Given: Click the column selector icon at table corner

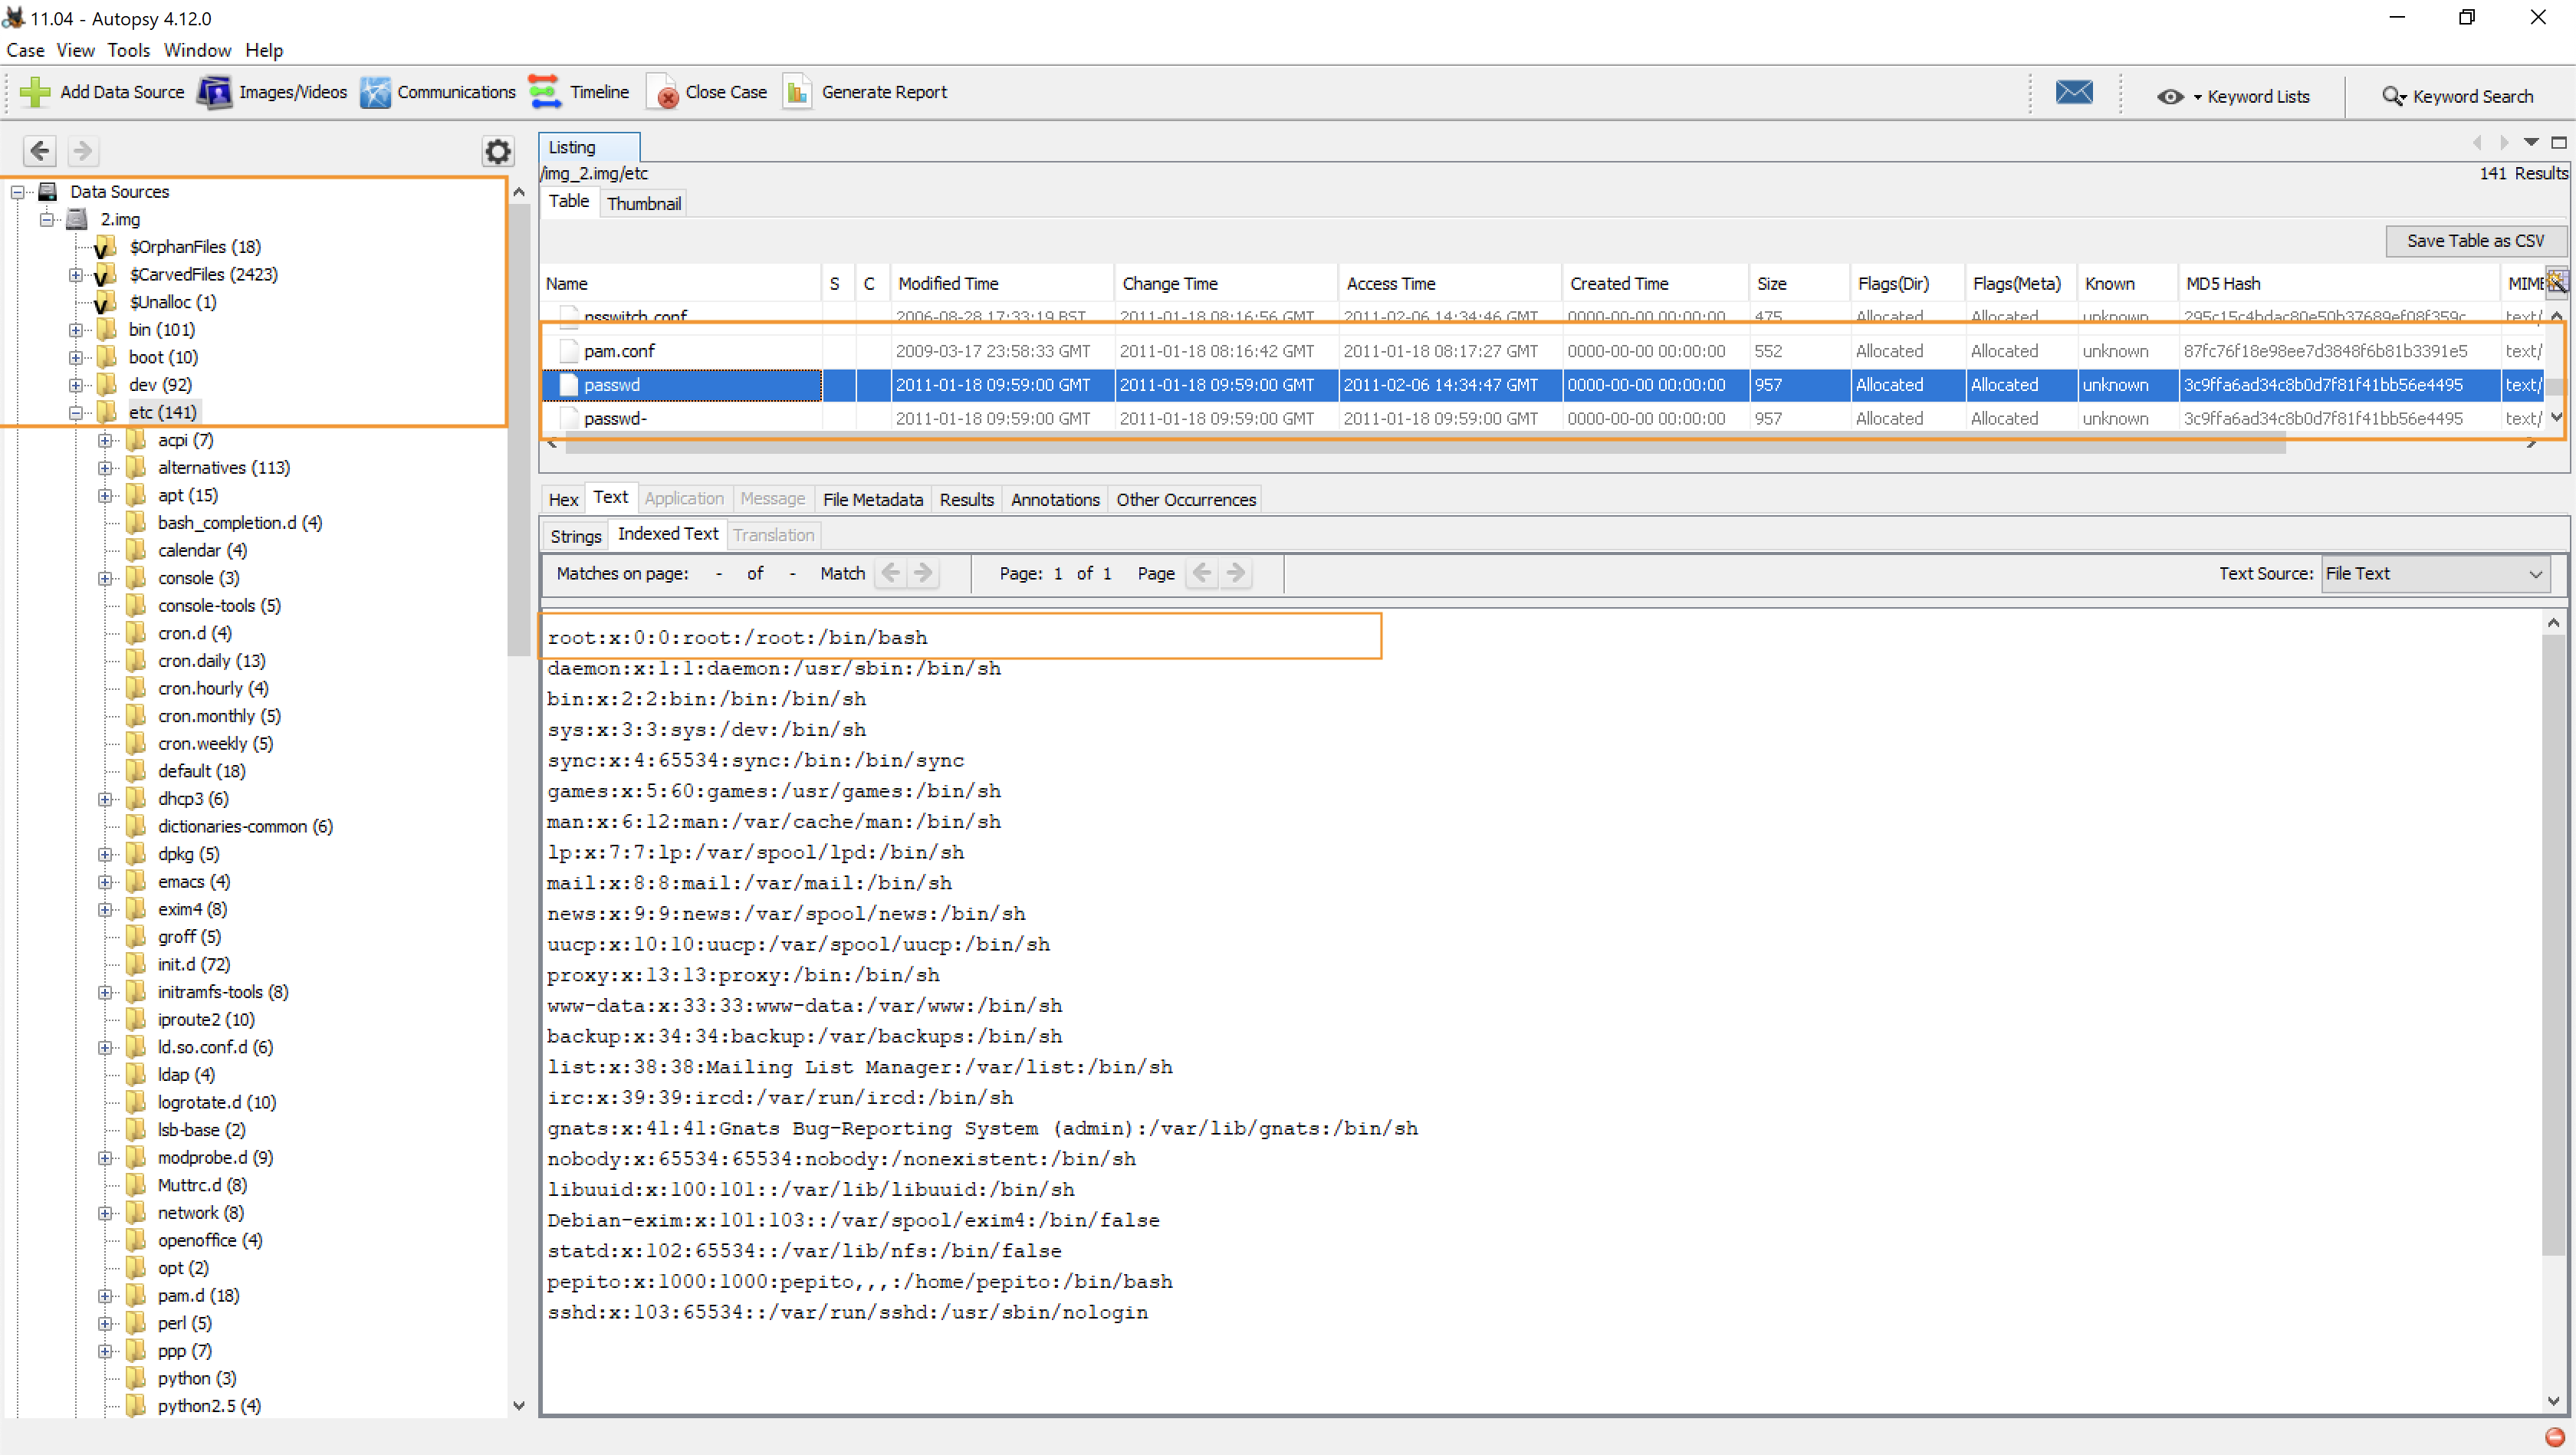Looking at the screenshot, I should 2557,282.
